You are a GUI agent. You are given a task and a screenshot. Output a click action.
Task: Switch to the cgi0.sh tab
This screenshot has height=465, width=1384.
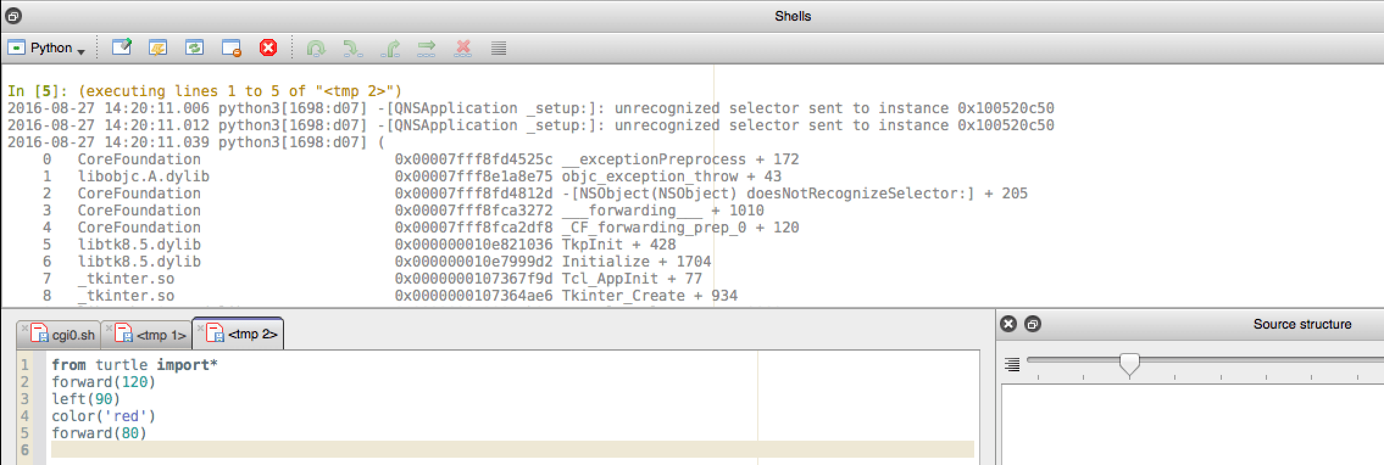60,334
